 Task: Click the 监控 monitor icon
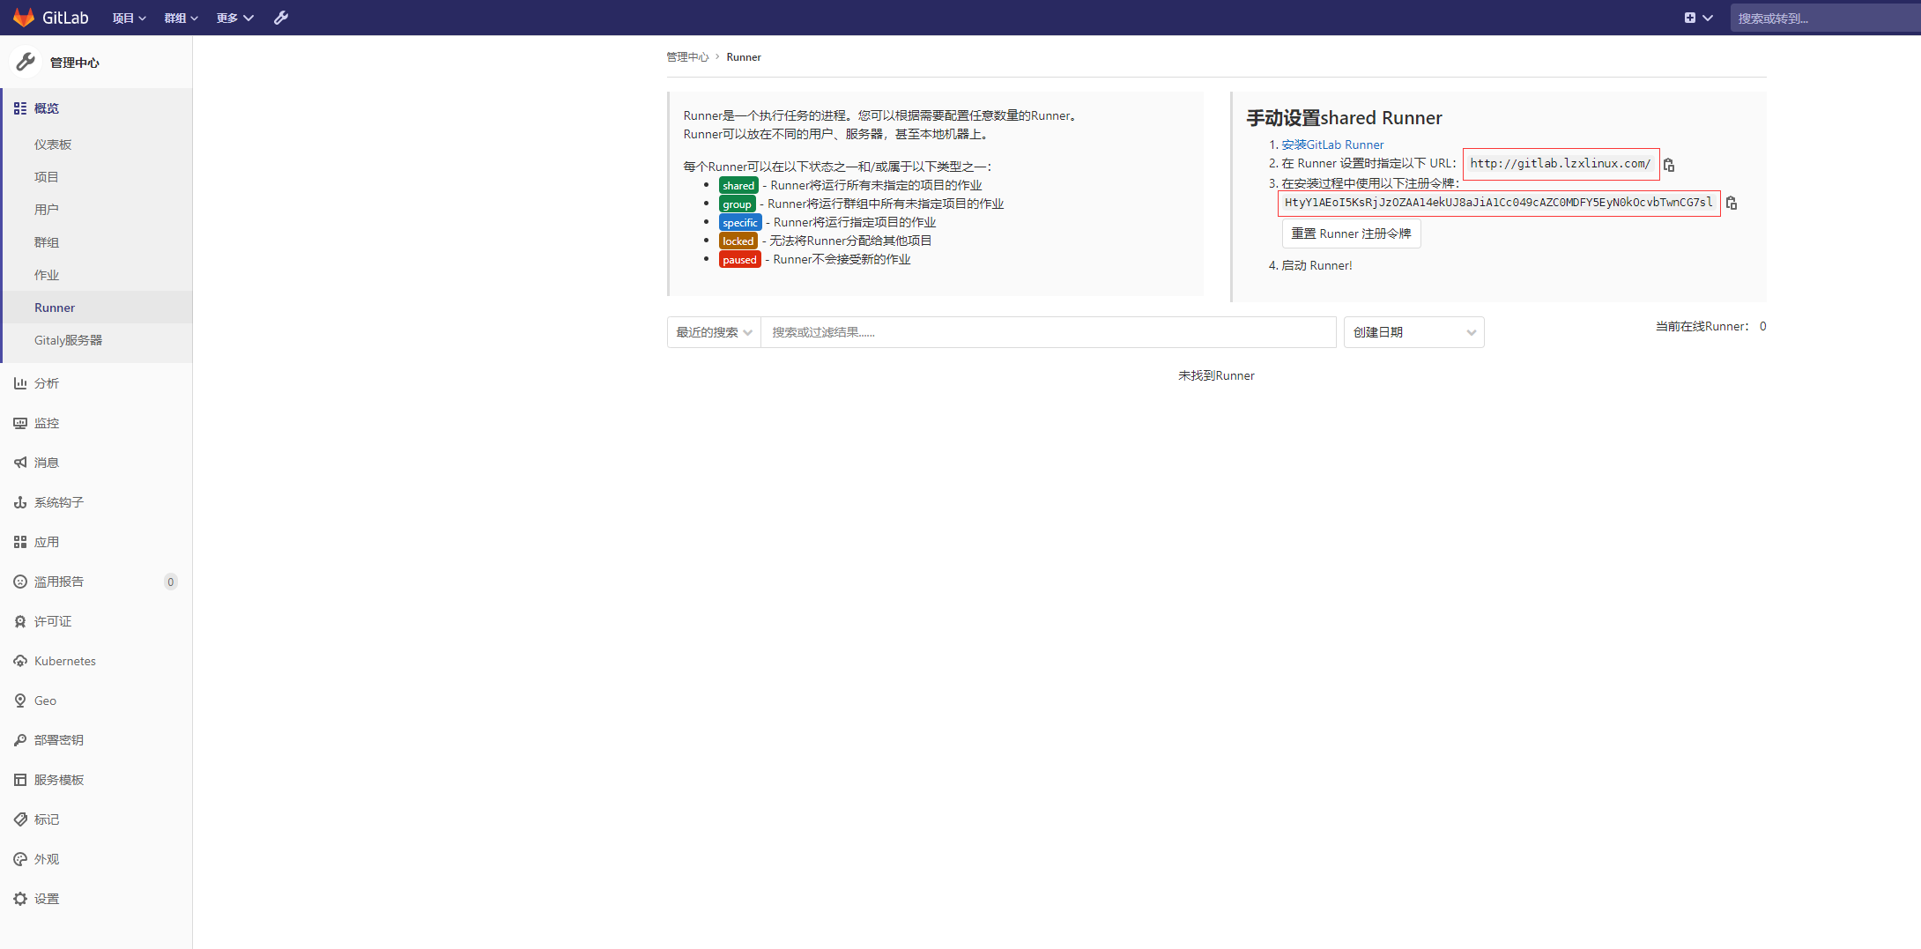[x=20, y=423]
